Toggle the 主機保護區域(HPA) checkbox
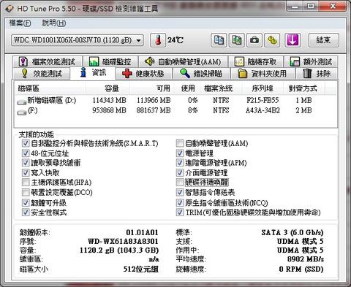 tap(26, 183)
